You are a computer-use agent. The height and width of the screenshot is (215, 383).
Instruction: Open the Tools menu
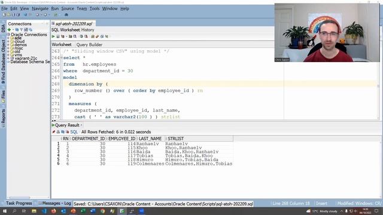95,8
